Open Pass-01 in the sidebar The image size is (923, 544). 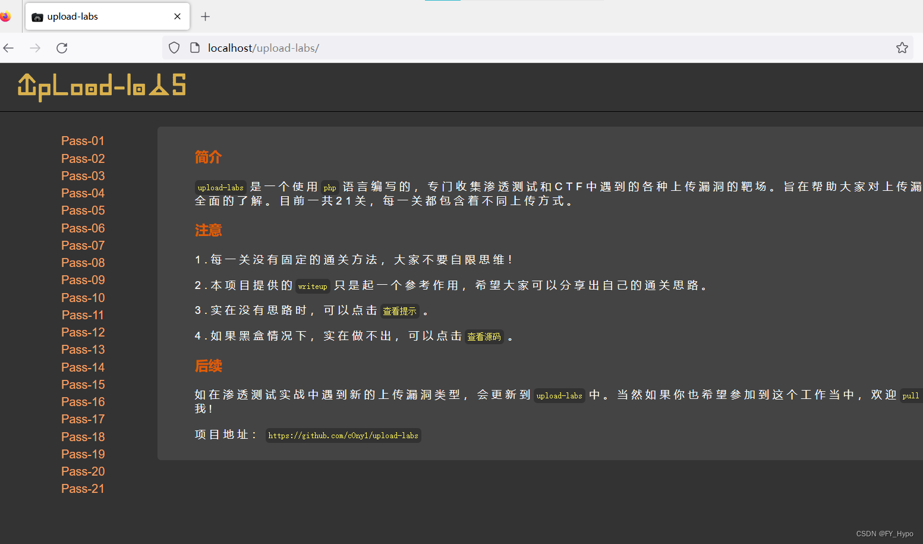click(83, 141)
